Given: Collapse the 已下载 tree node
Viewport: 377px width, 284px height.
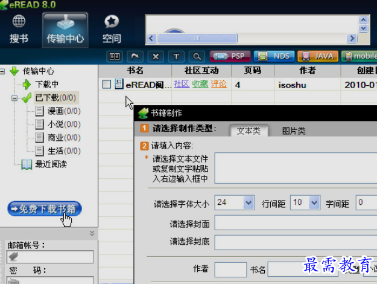Looking at the screenshot, I should pos(14,98).
